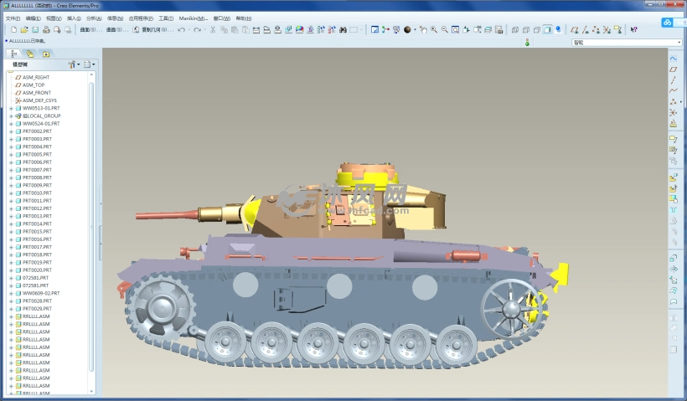This screenshot has height=401, width=687.
Task: Click the Undo arrow icon
Action: [x=181, y=29]
